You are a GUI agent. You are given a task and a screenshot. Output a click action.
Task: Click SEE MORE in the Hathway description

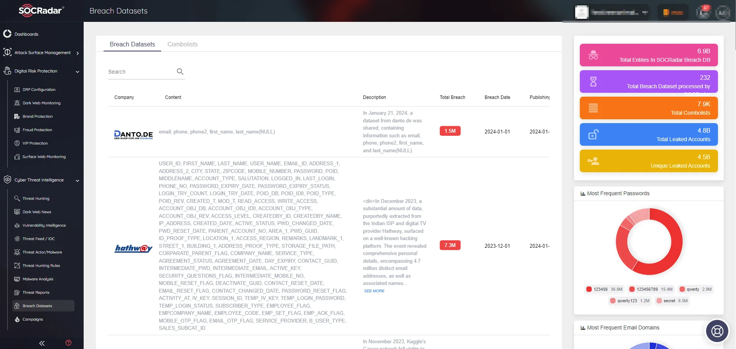pyautogui.click(x=374, y=291)
